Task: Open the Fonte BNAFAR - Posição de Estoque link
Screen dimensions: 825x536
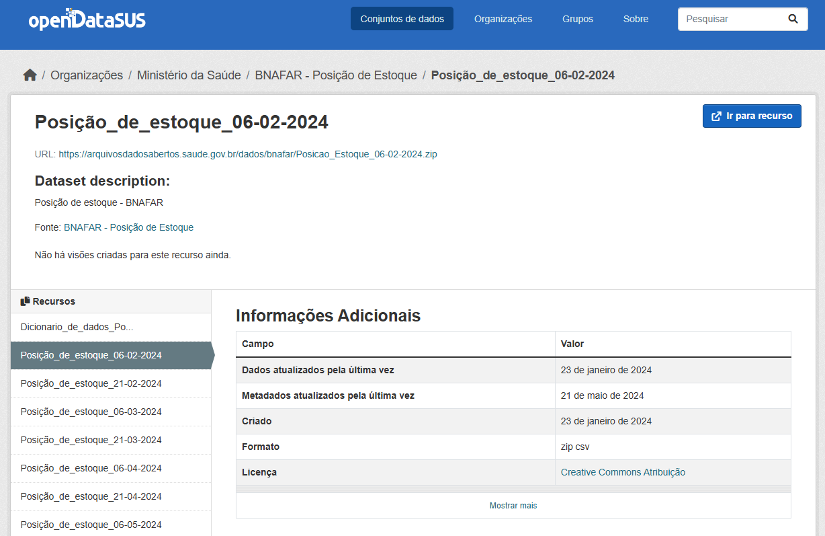Action: pos(128,227)
